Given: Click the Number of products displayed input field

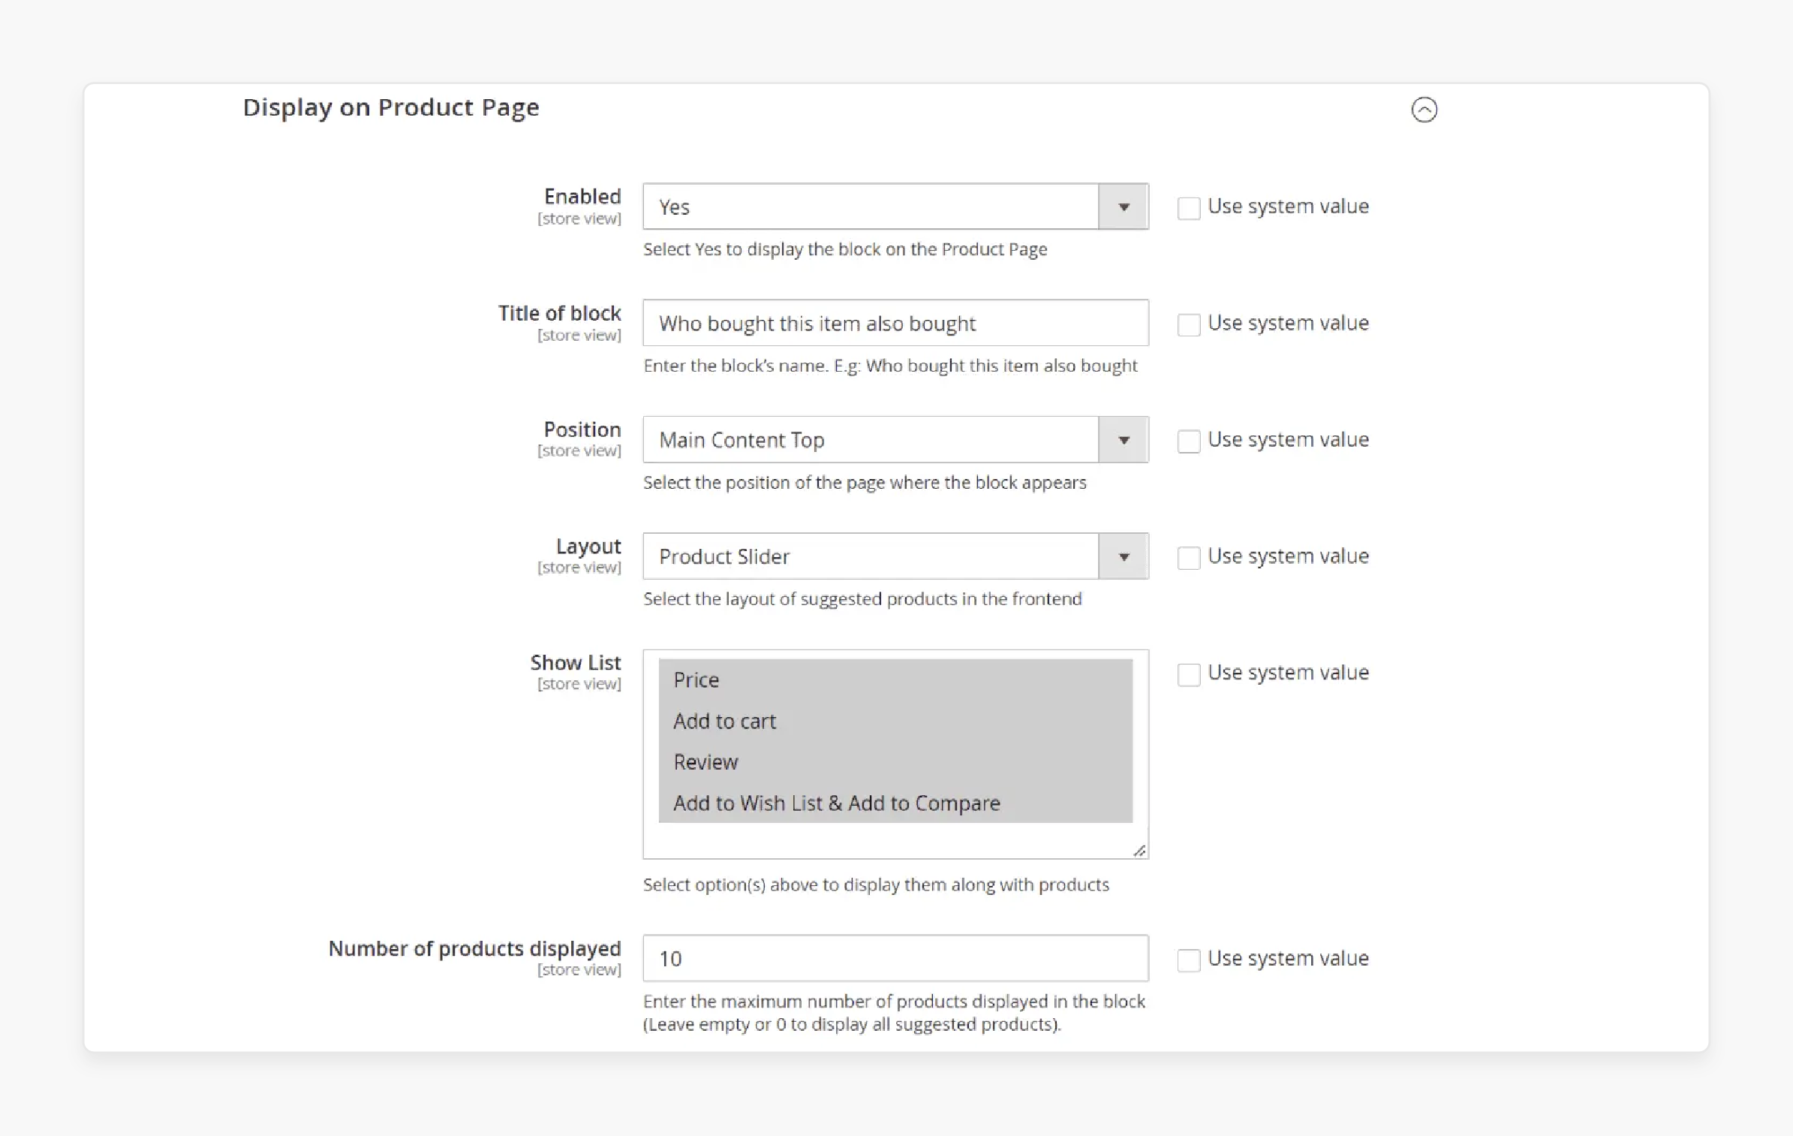Looking at the screenshot, I should [x=895, y=957].
